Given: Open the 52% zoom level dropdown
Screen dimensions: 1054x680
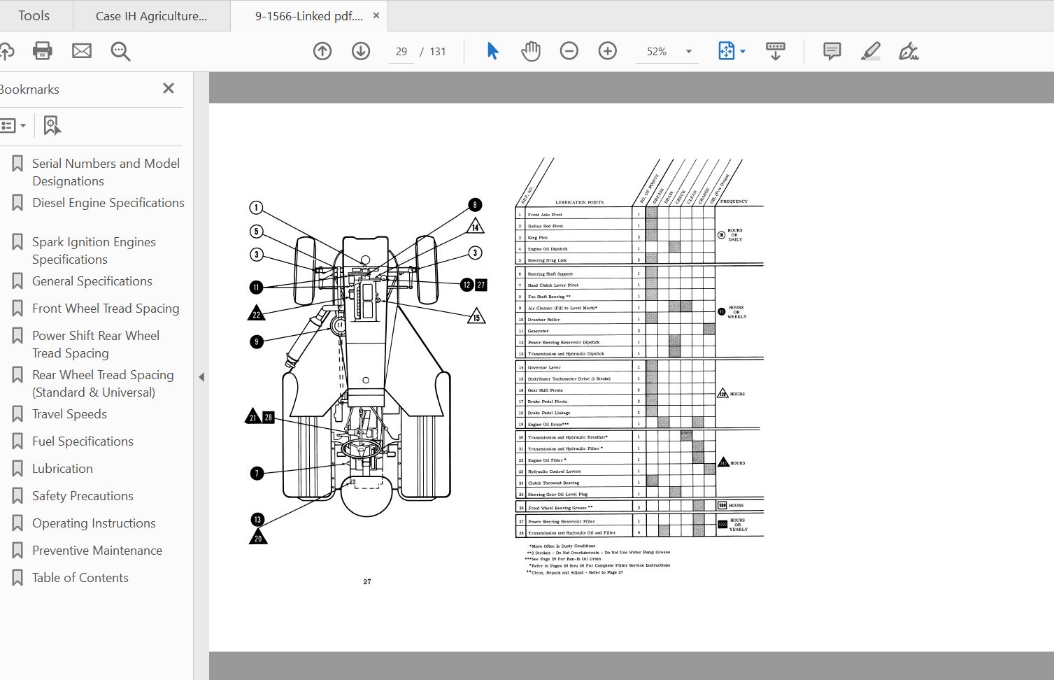Looking at the screenshot, I should [688, 52].
